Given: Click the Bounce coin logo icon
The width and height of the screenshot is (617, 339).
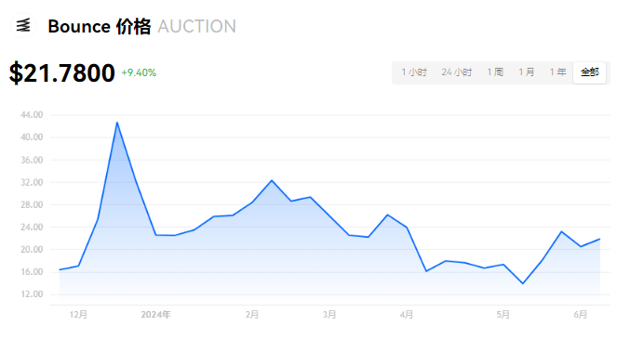Looking at the screenshot, I should click(x=23, y=25).
